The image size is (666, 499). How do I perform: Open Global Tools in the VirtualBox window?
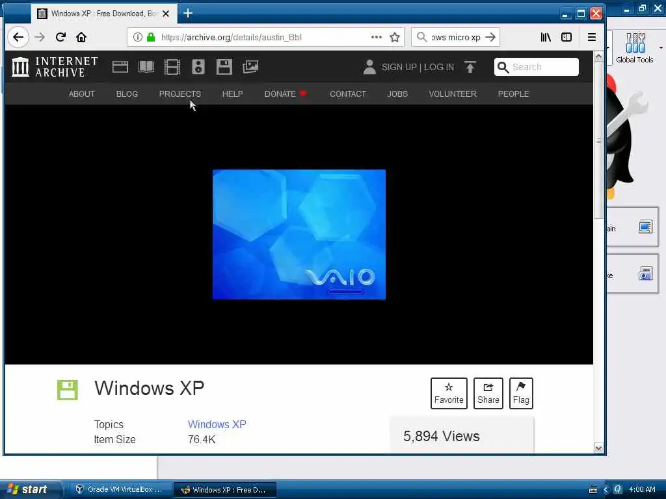[x=635, y=48]
